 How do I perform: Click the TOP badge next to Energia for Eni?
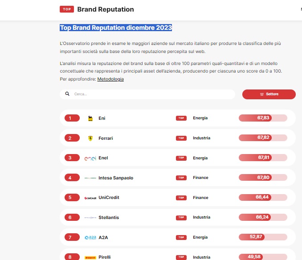coord(181,118)
